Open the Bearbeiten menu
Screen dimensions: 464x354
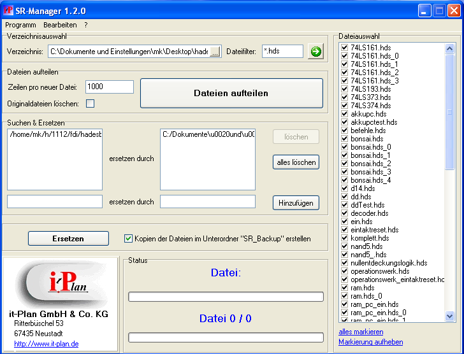60,25
